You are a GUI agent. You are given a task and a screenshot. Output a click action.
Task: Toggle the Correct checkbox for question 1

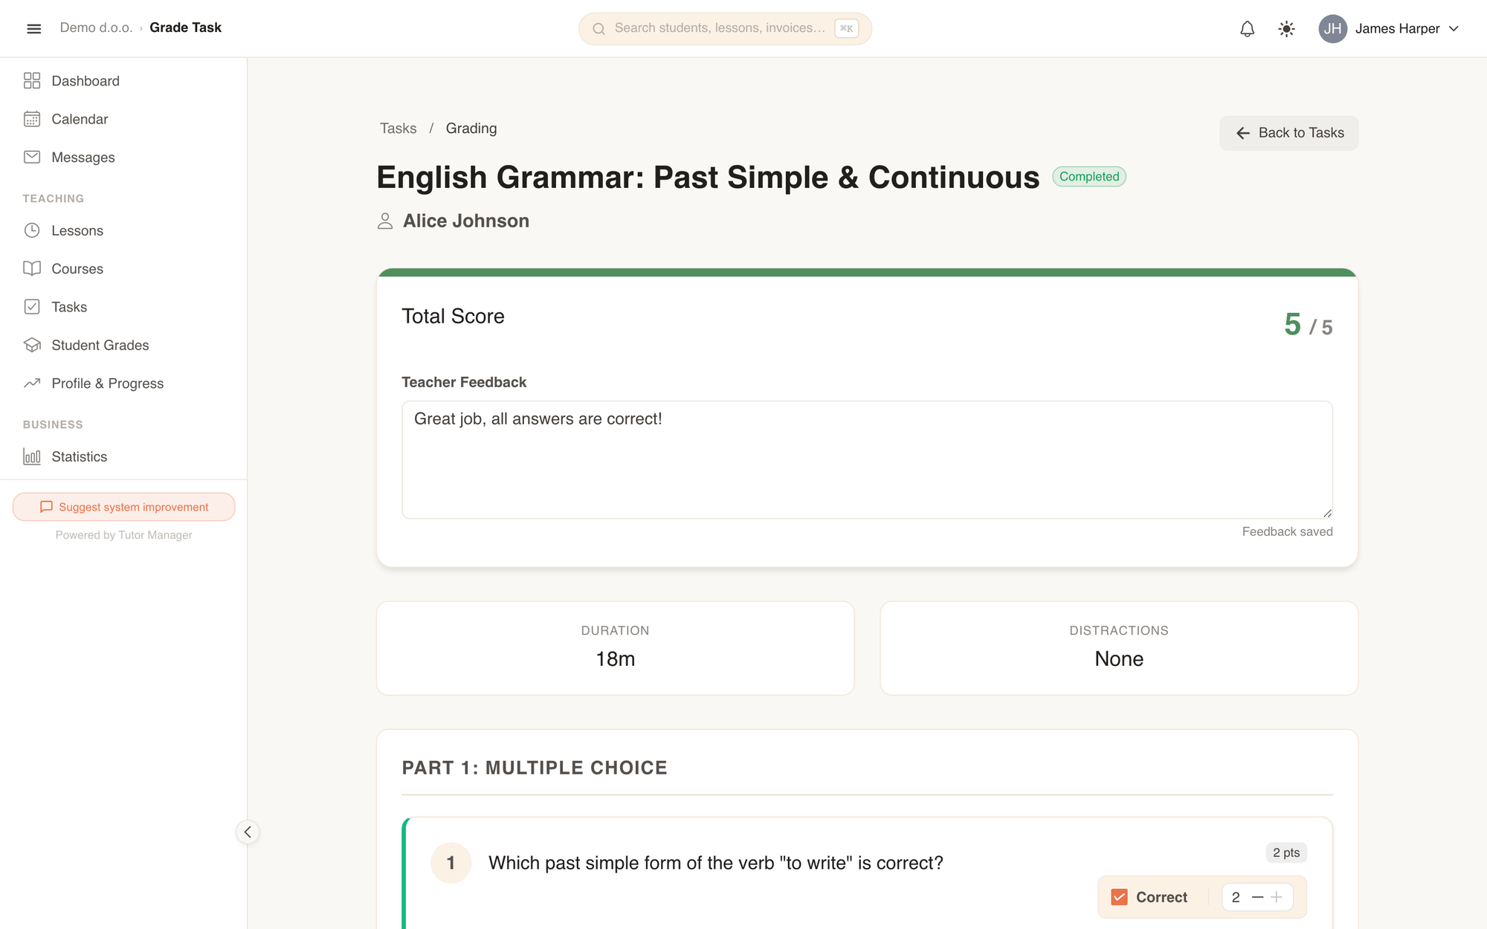click(x=1119, y=897)
